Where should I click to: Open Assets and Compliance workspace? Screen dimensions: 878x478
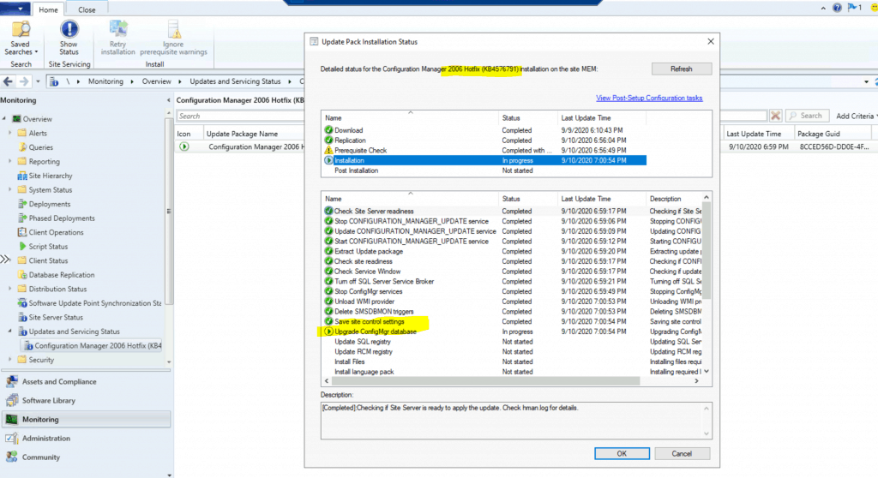point(59,382)
